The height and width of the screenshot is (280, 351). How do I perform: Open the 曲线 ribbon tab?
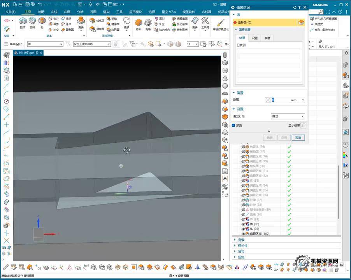[x=54, y=12]
